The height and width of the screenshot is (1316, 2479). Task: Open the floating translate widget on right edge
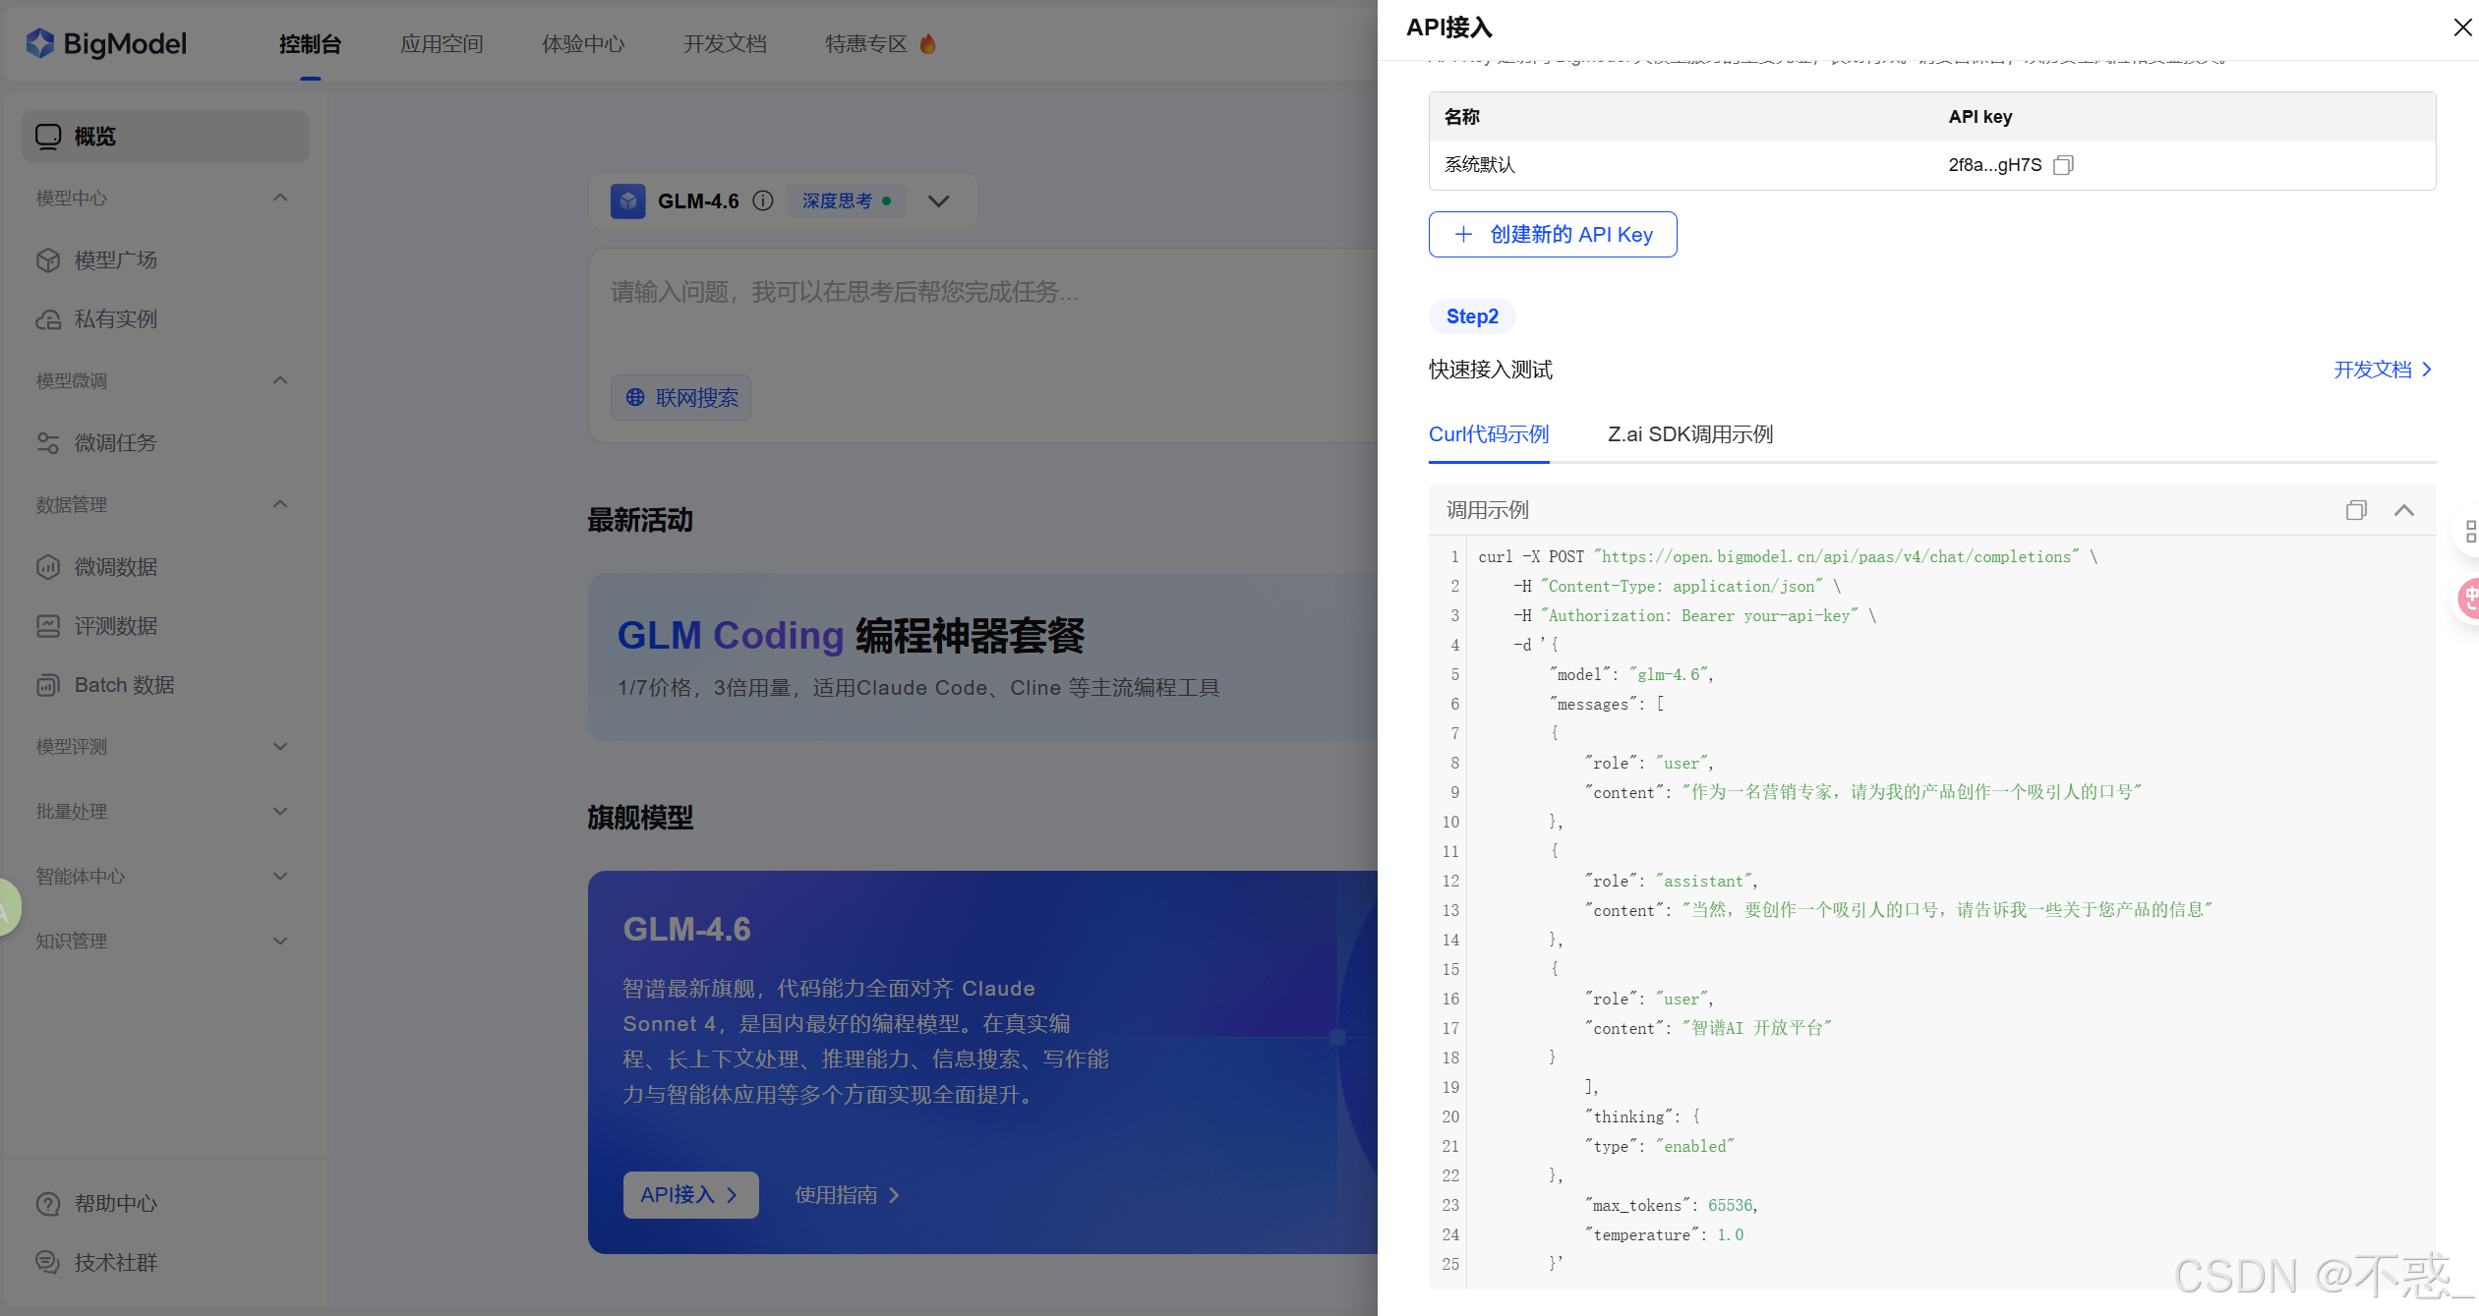click(2469, 599)
